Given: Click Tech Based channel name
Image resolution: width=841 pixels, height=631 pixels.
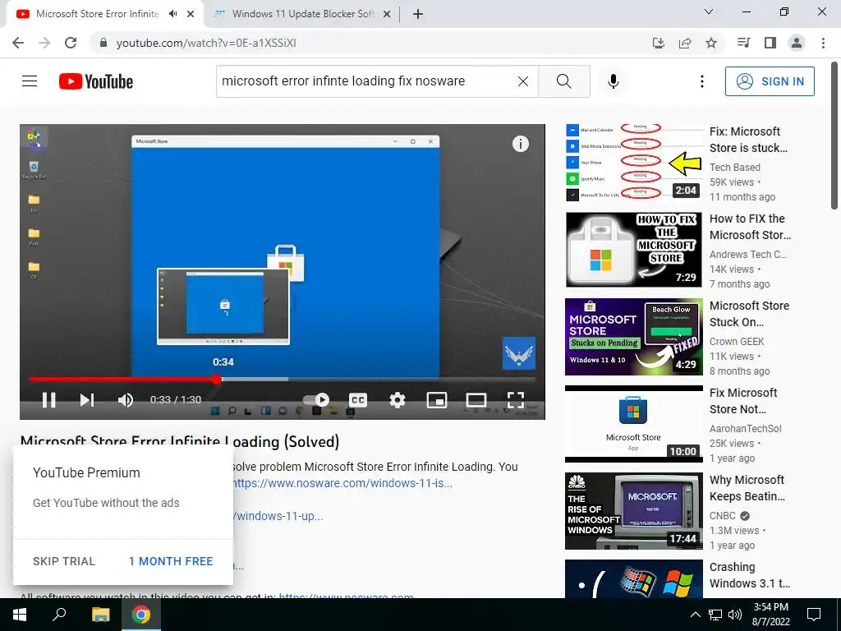Looking at the screenshot, I should 734,168.
